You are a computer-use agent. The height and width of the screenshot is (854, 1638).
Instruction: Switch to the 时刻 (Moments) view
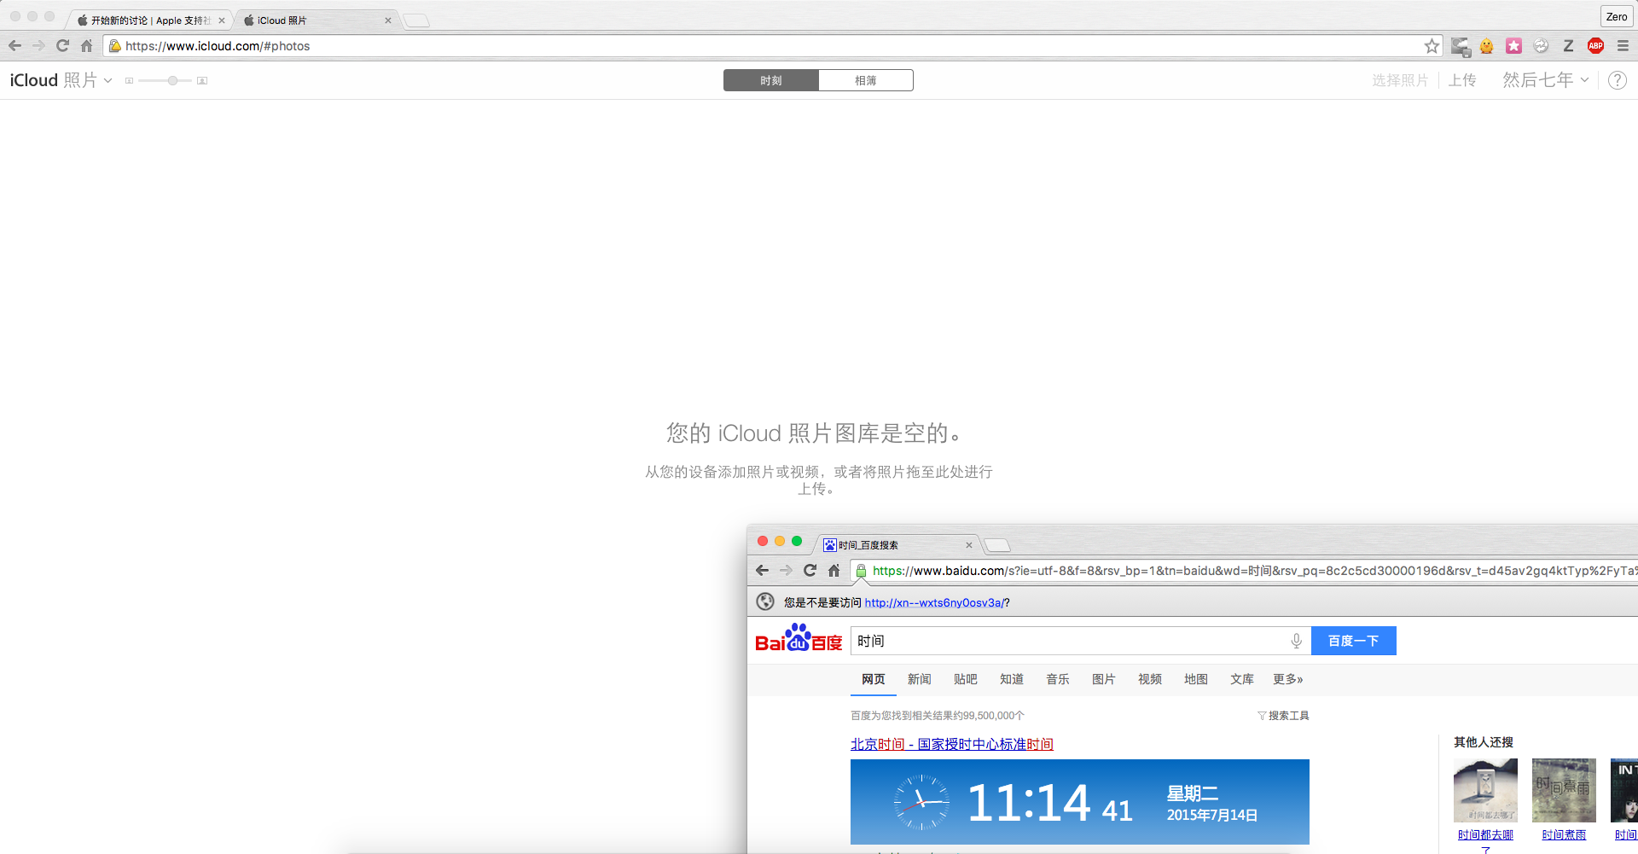coord(771,80)
